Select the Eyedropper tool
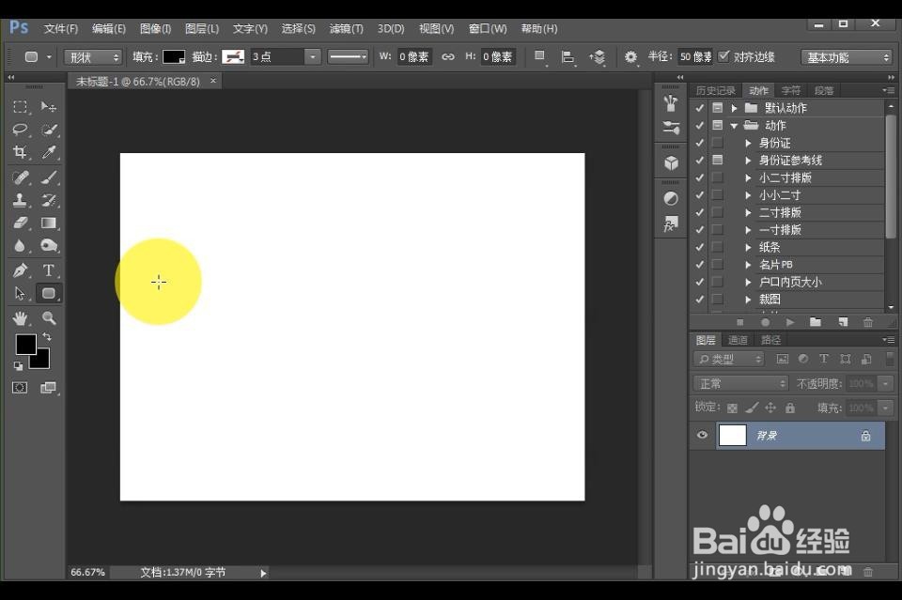Viewport: 902px width, 600px height. click(x=49, y=152)
